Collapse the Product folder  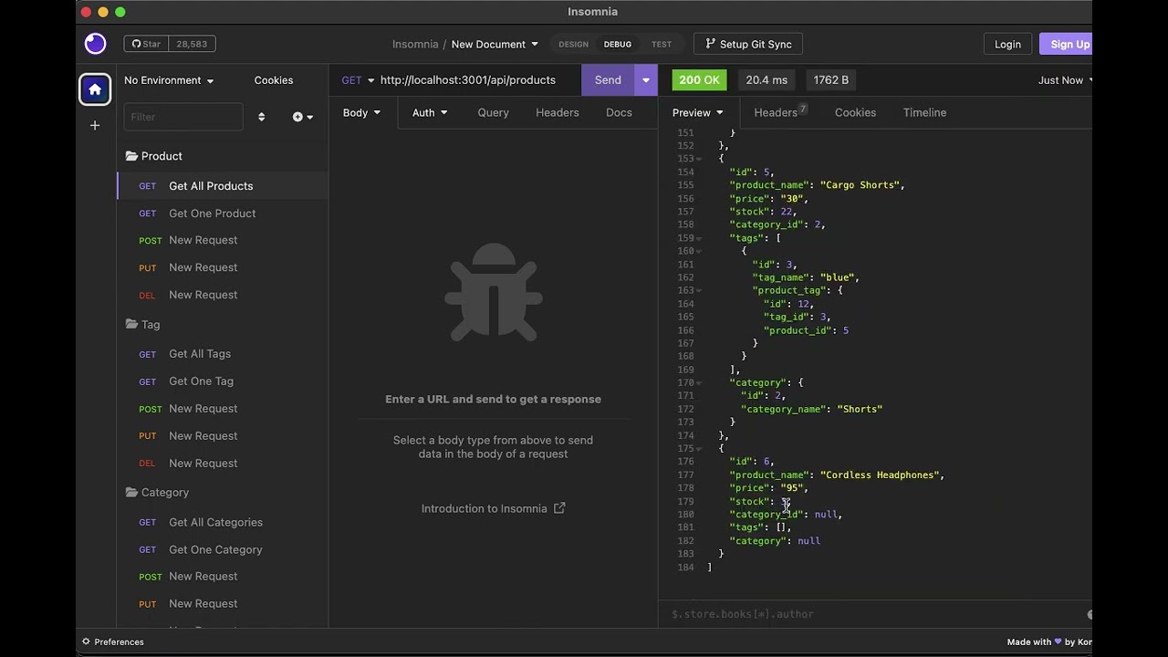click(153, 156)
